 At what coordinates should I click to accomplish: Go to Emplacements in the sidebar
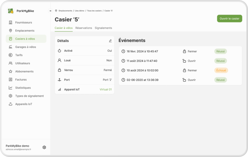click(x=25, y=31)
